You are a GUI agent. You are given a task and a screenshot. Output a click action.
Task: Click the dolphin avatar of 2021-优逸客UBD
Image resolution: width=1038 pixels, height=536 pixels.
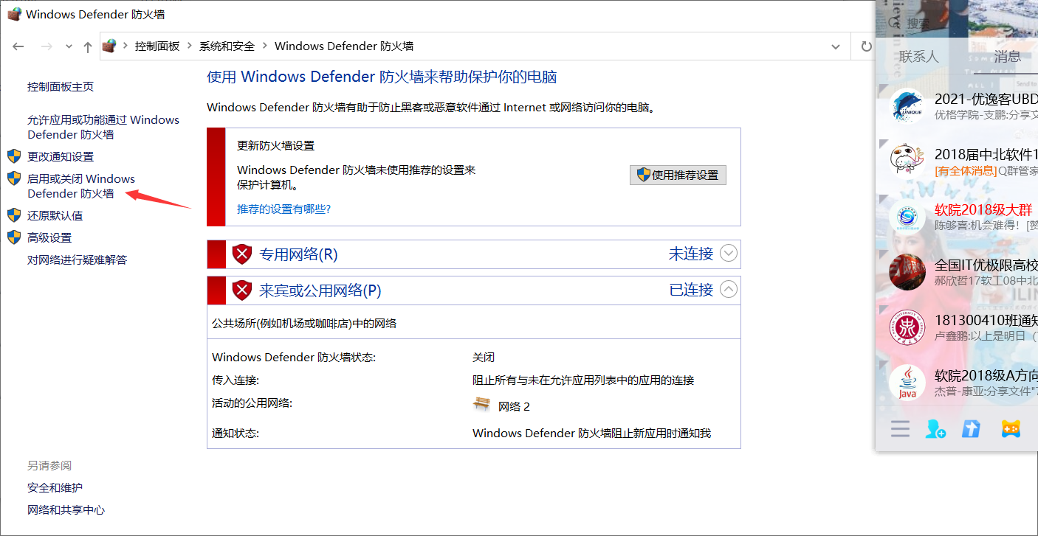[907, 105]
